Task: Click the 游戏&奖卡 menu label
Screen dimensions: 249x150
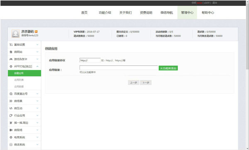Action: point(21,59)
